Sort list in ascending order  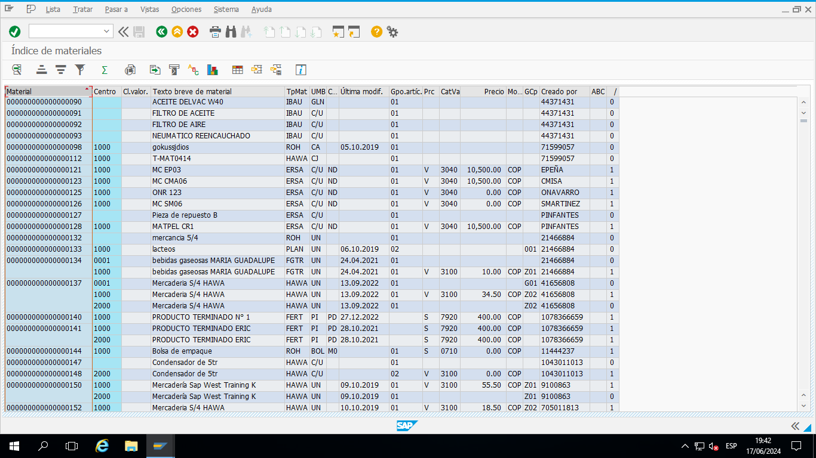(41, 70)
